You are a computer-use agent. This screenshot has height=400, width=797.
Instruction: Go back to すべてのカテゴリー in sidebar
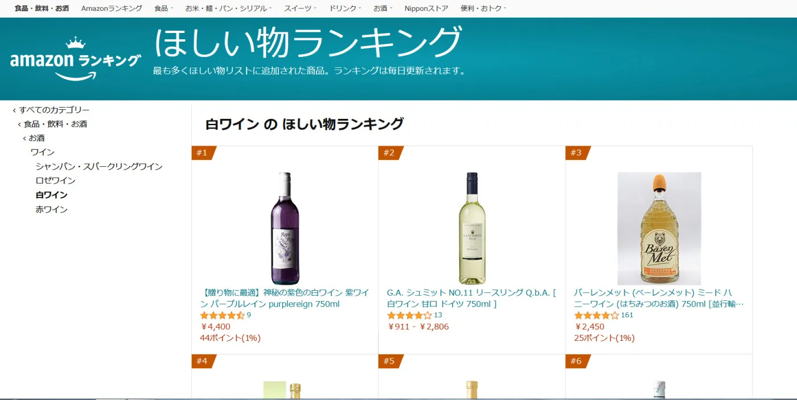[x=54, y=110]
